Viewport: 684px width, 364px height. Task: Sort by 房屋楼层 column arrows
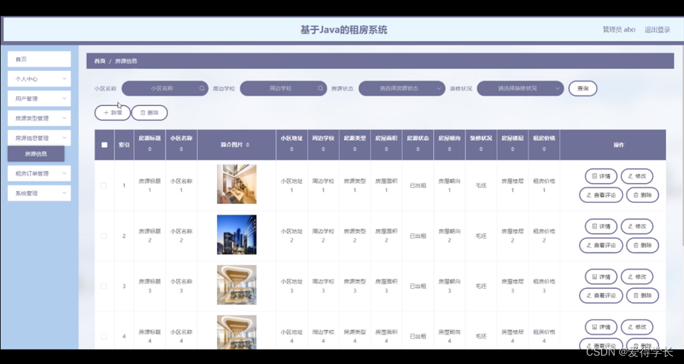(512, 149)
